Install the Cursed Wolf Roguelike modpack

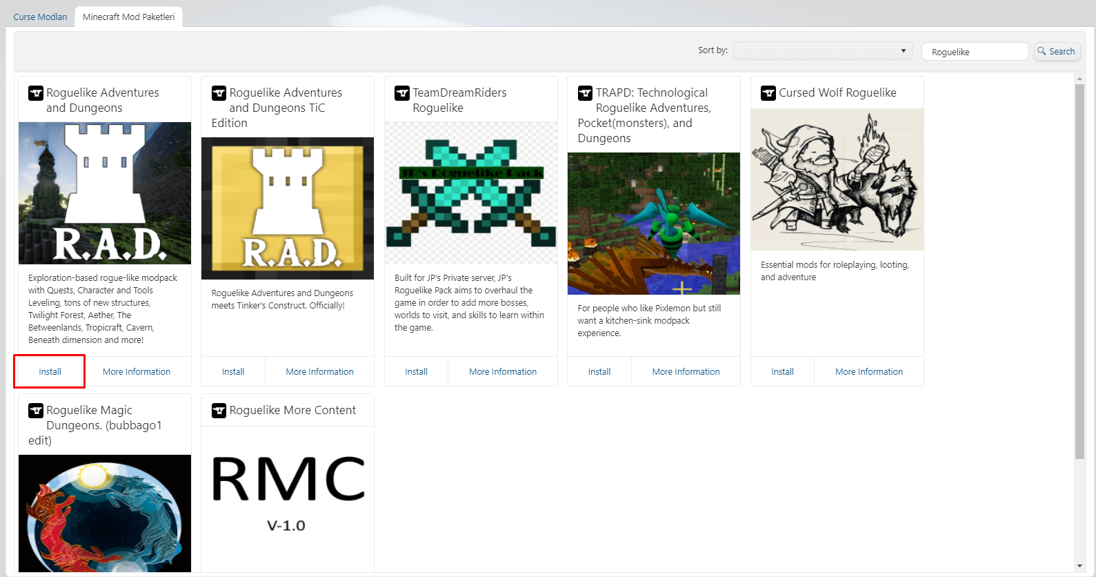(x=782, y=371)
